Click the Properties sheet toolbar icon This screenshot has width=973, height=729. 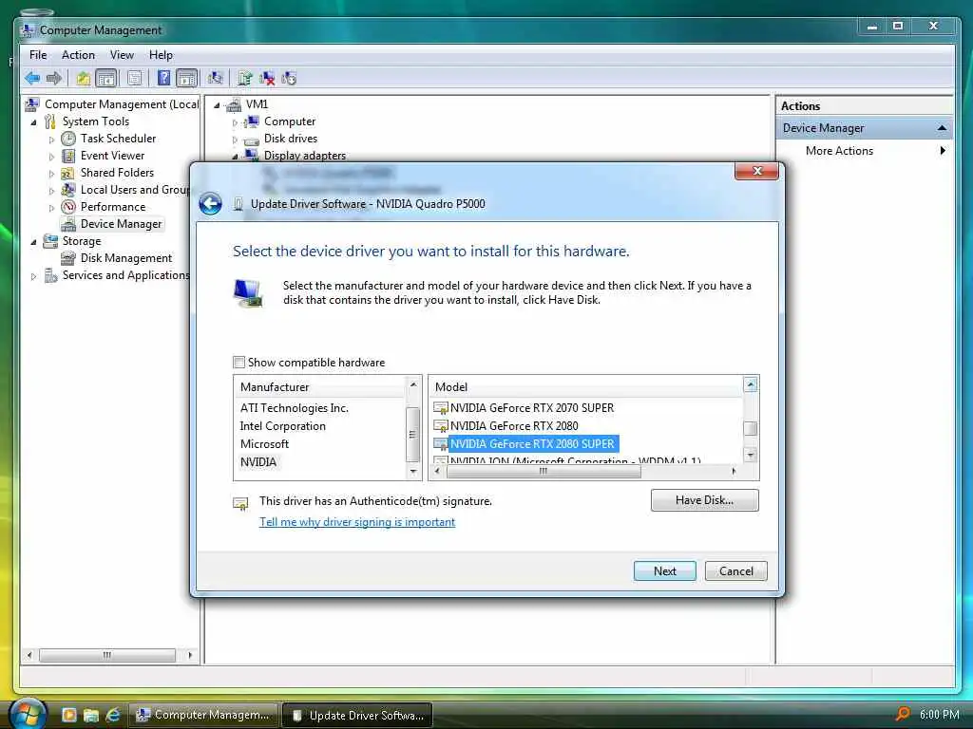pyautogui.click(x=134, y=78)
